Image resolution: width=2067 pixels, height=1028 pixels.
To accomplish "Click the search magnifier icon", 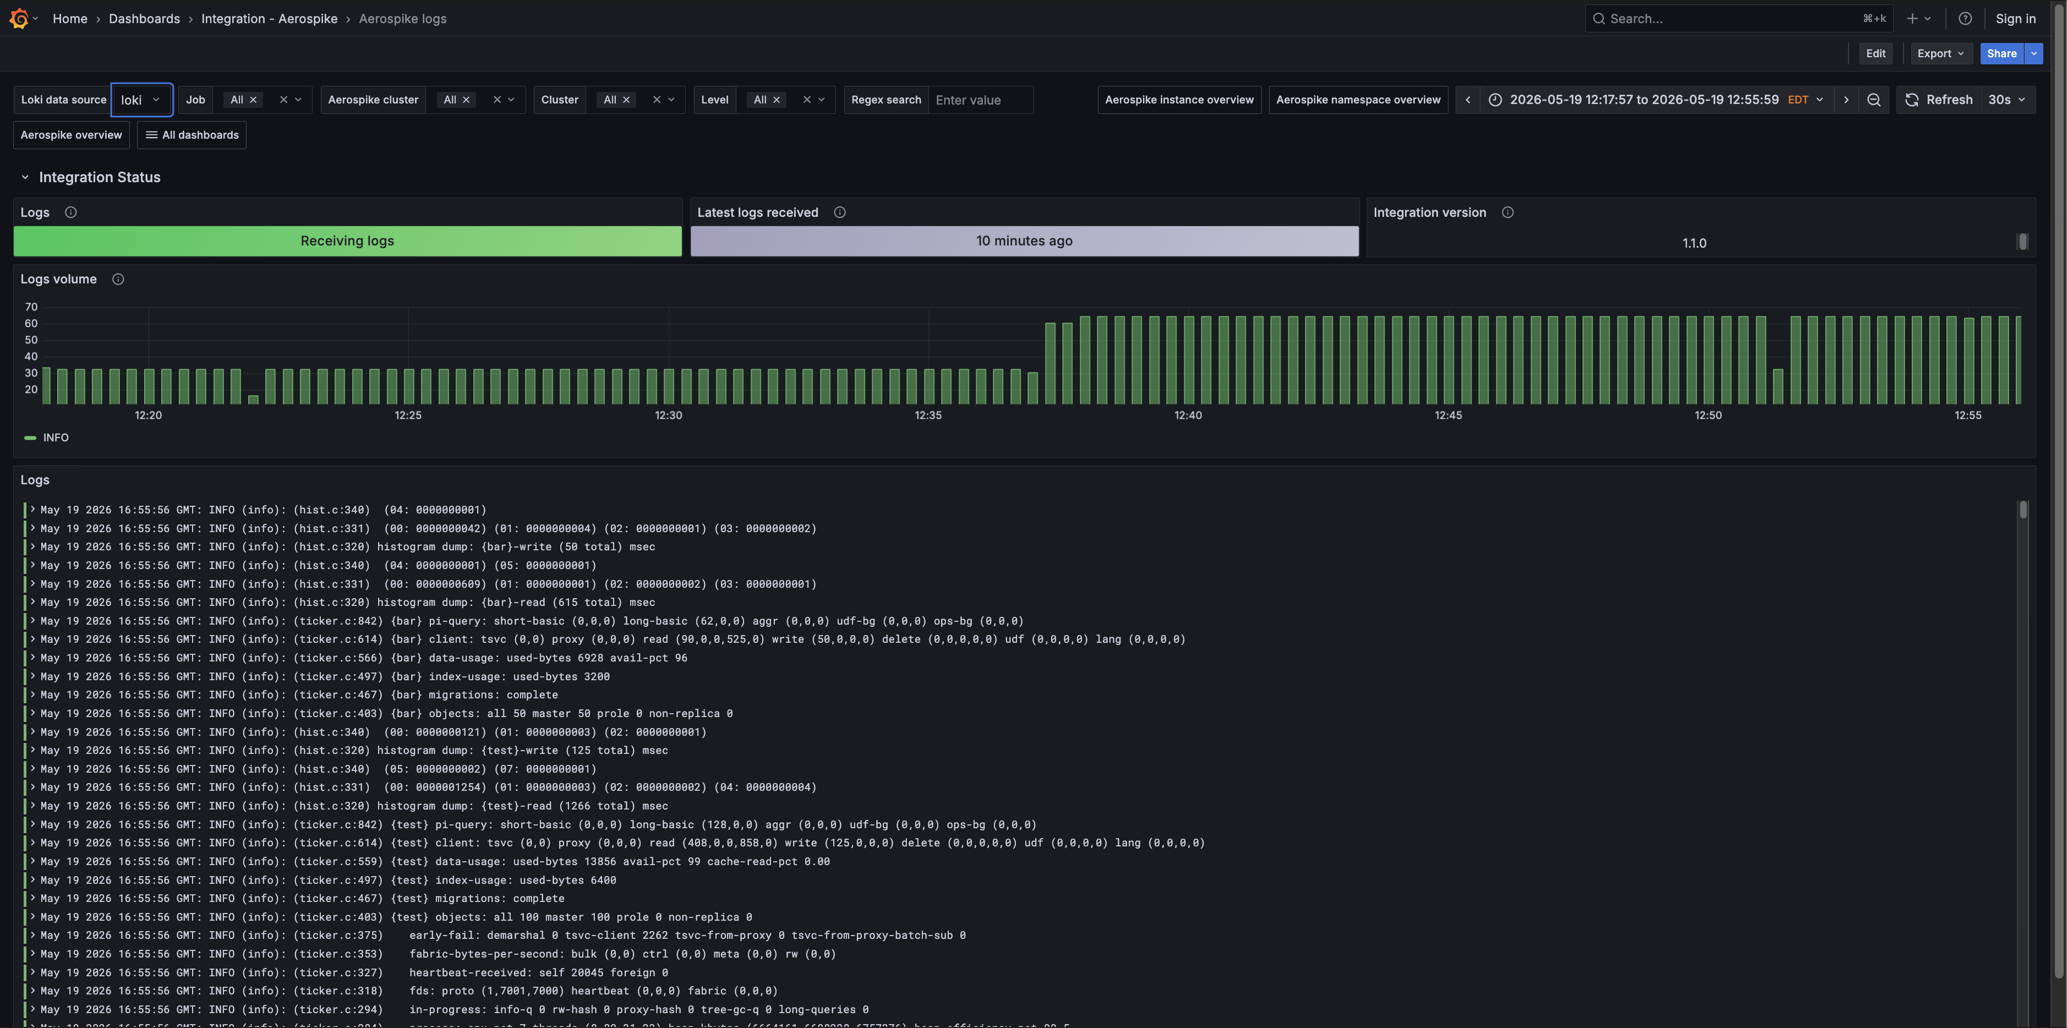I will pyautogui.click(x=1598, y=19).
